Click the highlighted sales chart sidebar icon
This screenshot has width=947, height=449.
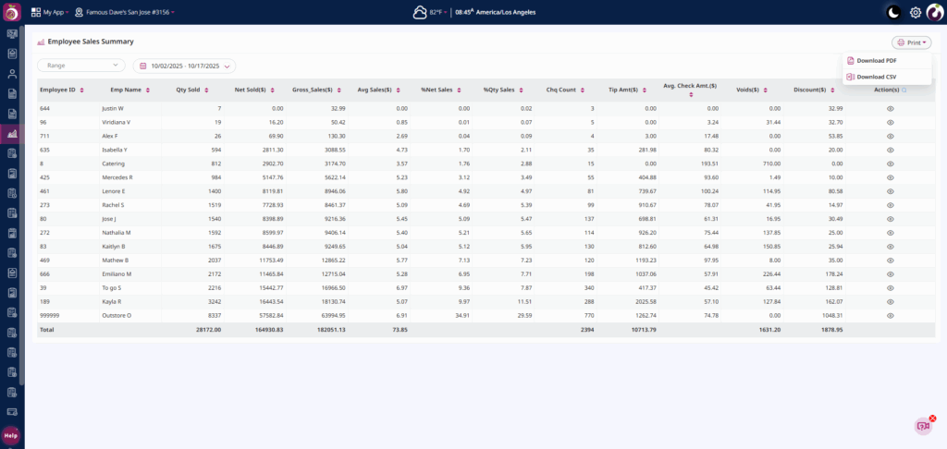click(x=12, y=134)
